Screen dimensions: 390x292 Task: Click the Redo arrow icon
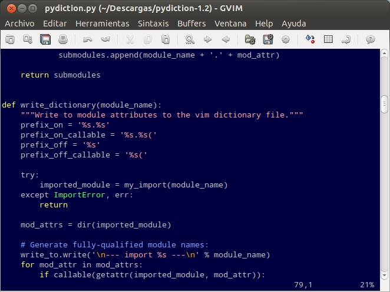[105, 39]
